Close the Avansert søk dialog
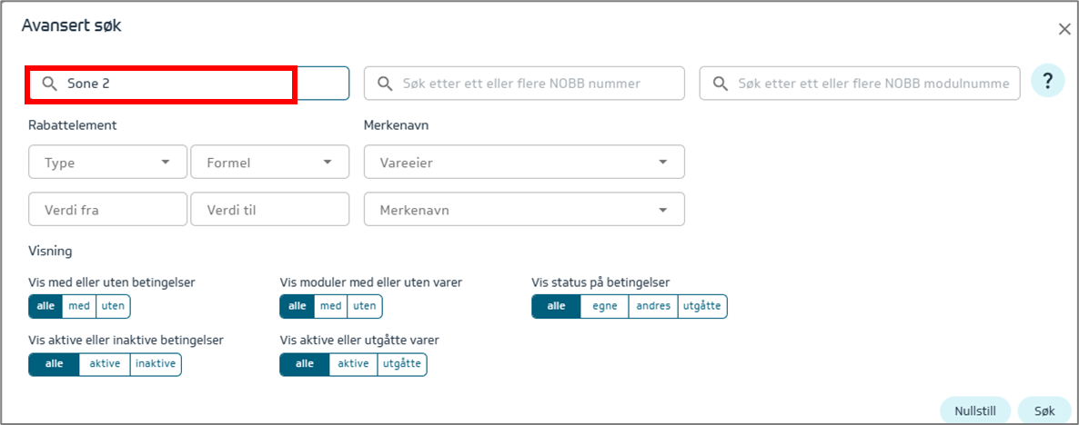The image size is (1079, 425). pyautogui.click(x=1064, y=29)
